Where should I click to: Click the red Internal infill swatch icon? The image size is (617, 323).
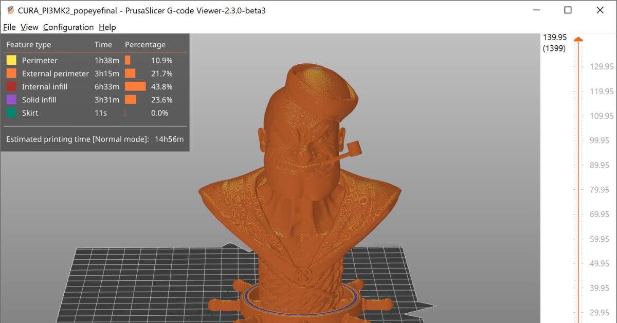coord(11,87)
